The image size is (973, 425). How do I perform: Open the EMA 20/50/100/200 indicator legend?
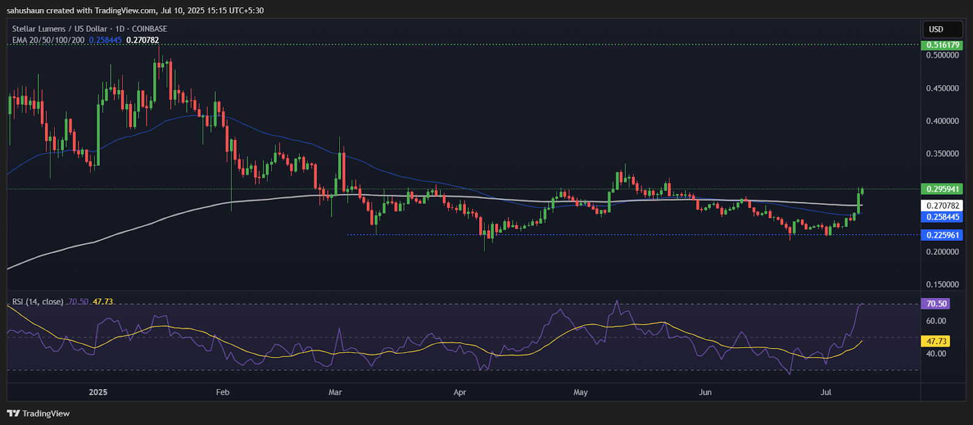48,40
